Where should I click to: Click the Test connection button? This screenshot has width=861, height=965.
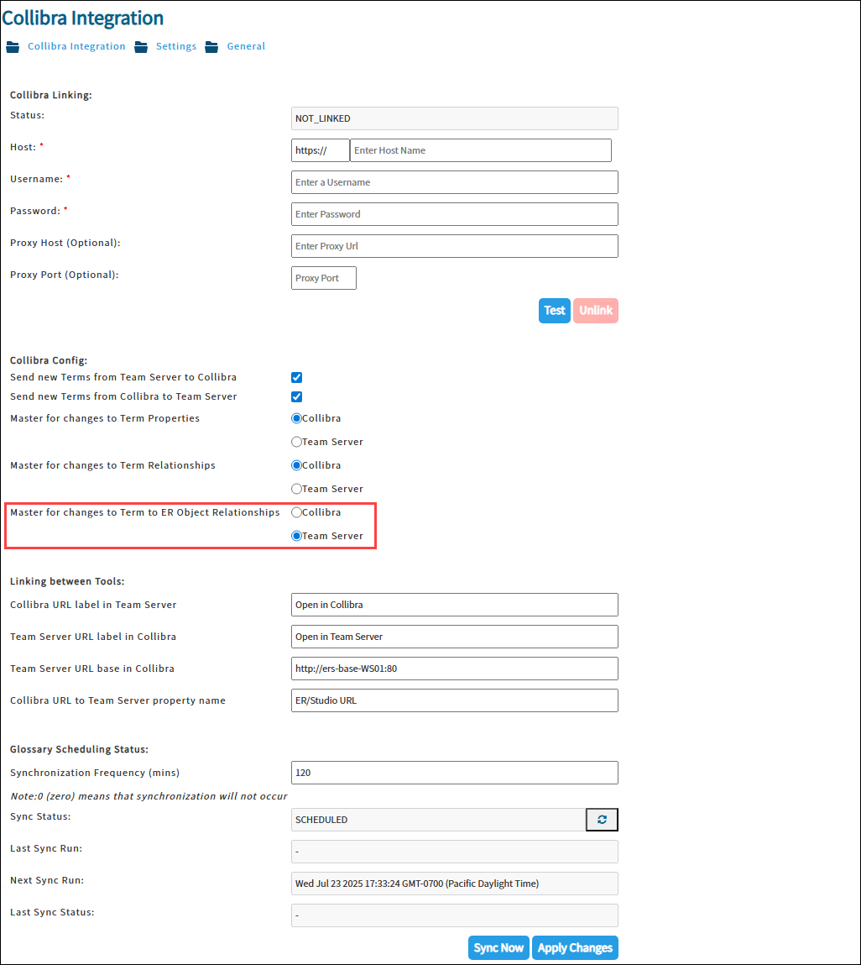[554, 310]
